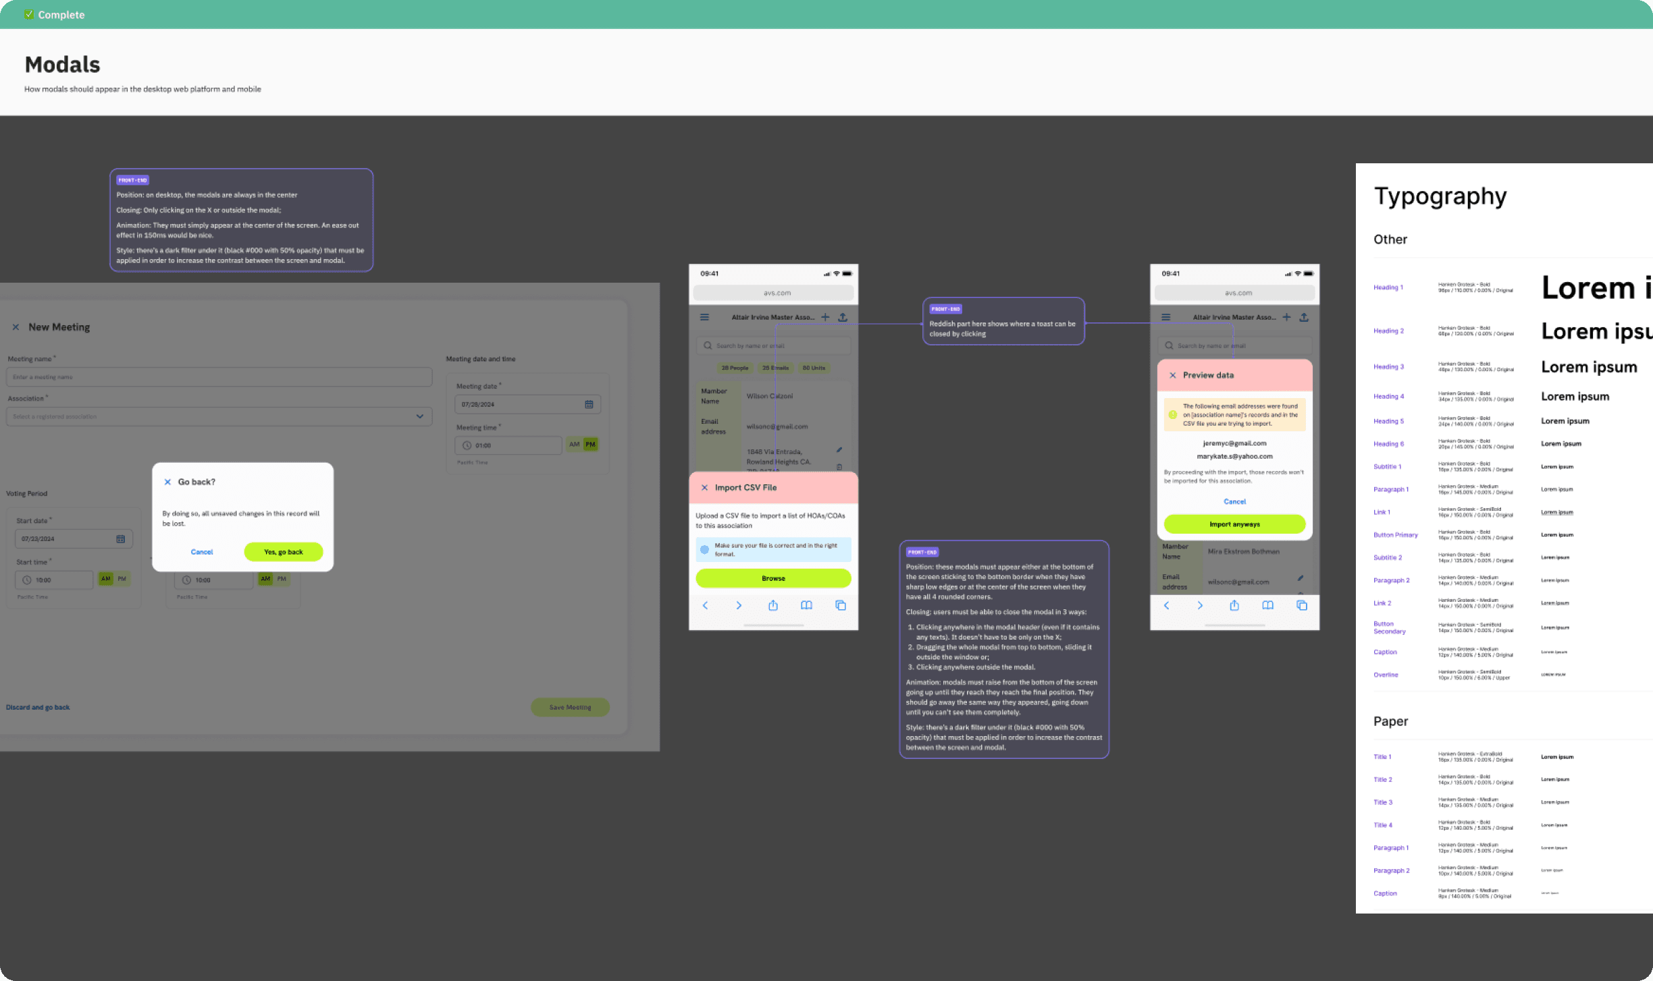The height and width of the screenshot is (981, 1653).
Task: Click the Heading 1 typography label
Action: tap(1388, 287)
